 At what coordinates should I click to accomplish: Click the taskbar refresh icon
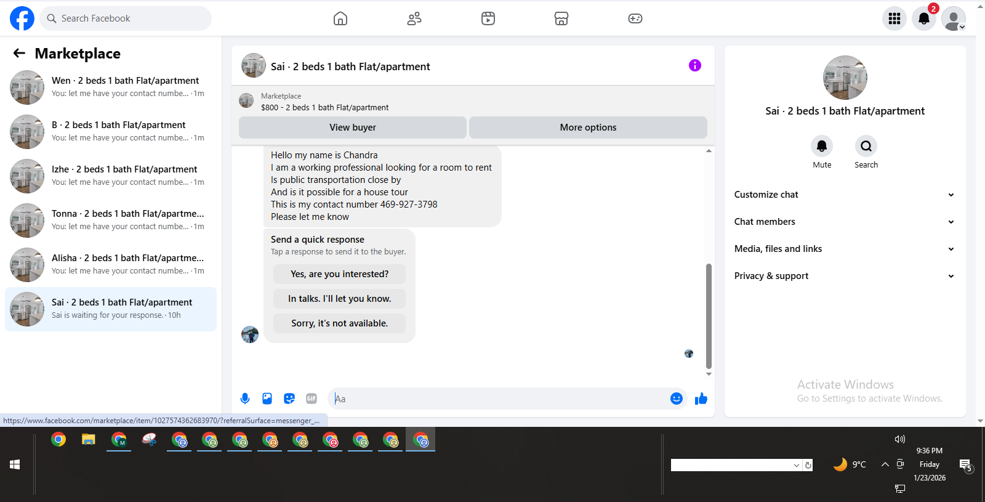coord(808,465)
